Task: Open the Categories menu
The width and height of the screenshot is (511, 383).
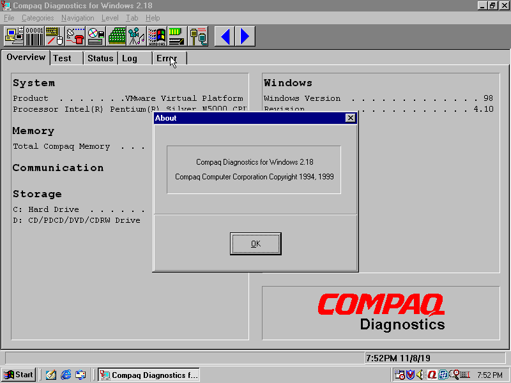Action: pyautogui.click(x=38, y=18)
